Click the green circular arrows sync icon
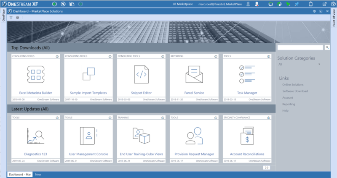 (279, 4)
